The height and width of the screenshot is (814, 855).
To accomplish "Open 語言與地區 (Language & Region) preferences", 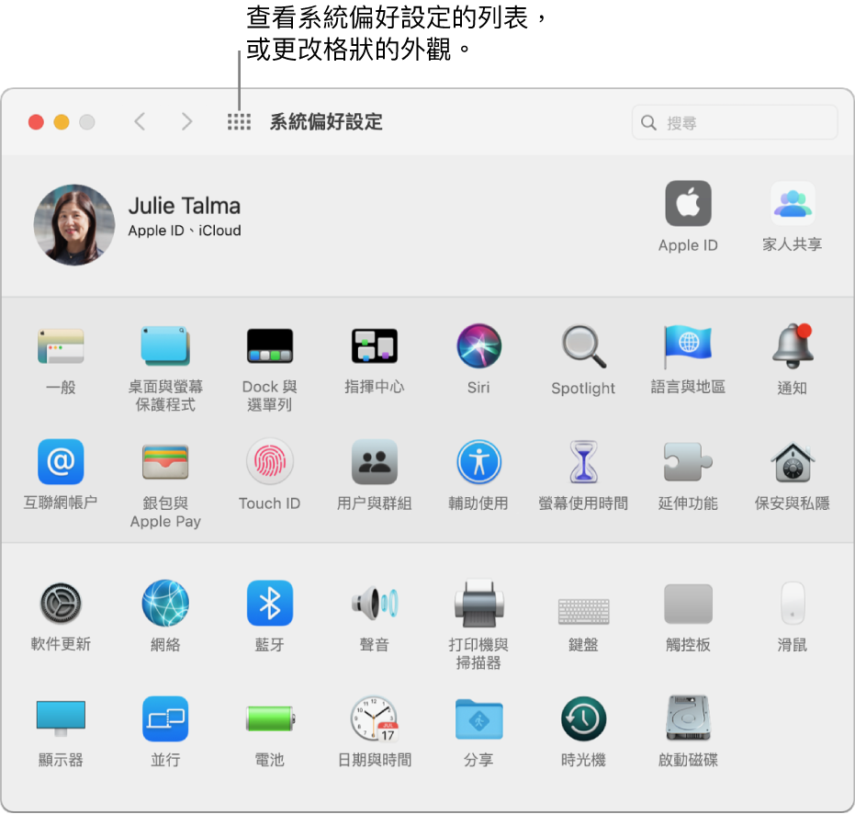I will [x=688, y=345].
